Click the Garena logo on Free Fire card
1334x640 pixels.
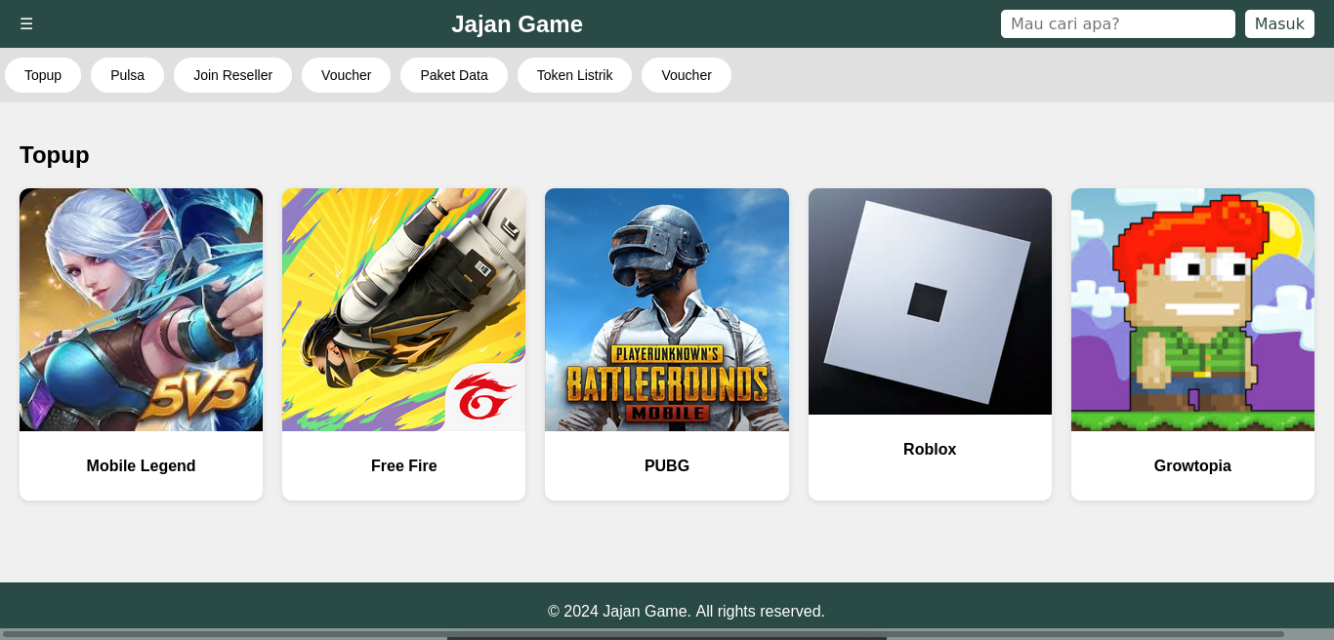485,397
